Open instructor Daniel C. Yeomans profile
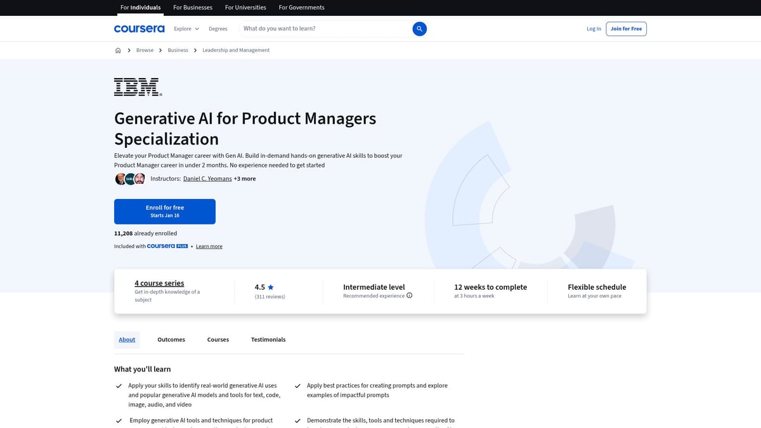 coord(207,179)
